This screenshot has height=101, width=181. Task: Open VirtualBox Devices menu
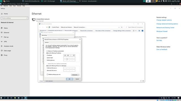19,6
